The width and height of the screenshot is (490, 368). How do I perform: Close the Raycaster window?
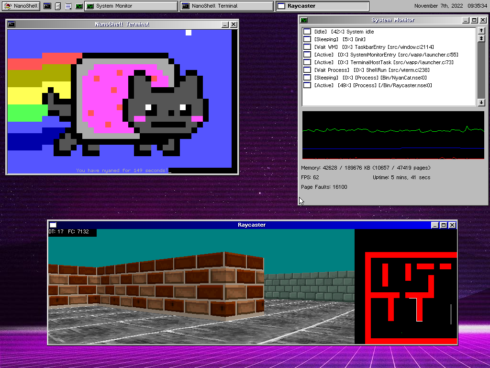[x=452, y=225]
